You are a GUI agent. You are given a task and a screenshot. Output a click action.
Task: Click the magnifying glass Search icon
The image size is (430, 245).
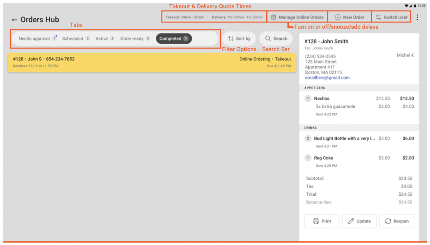pos(269,38)
